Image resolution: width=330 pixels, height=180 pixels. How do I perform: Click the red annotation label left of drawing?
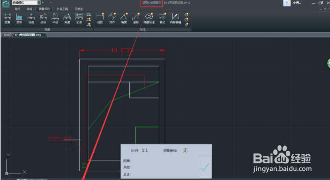click(x=61, y=138)
